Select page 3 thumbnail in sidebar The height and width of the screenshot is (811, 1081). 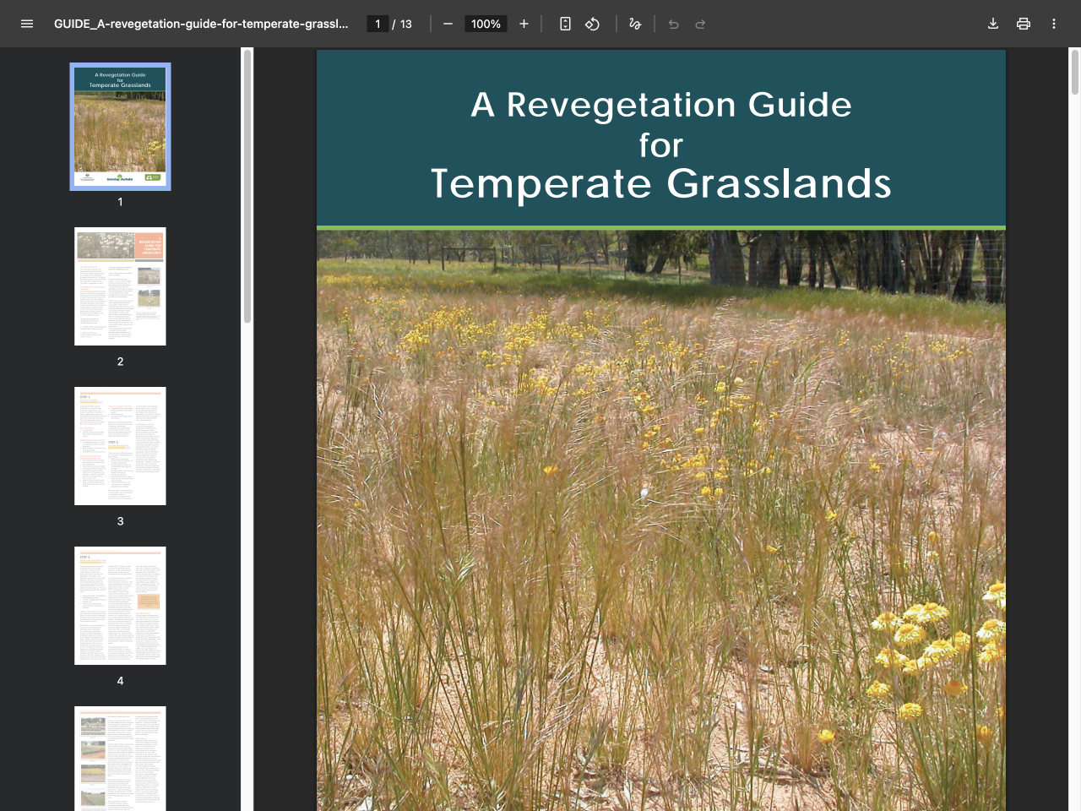(x=120, y=446)
